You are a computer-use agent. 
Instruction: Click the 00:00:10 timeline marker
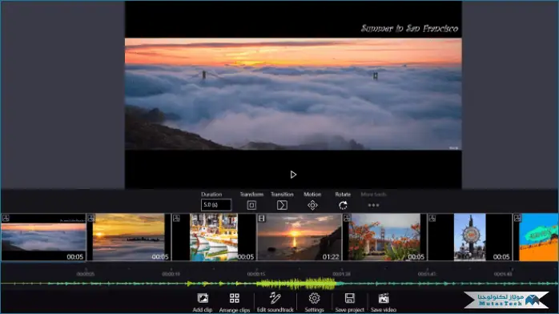[x=171, y=274]
